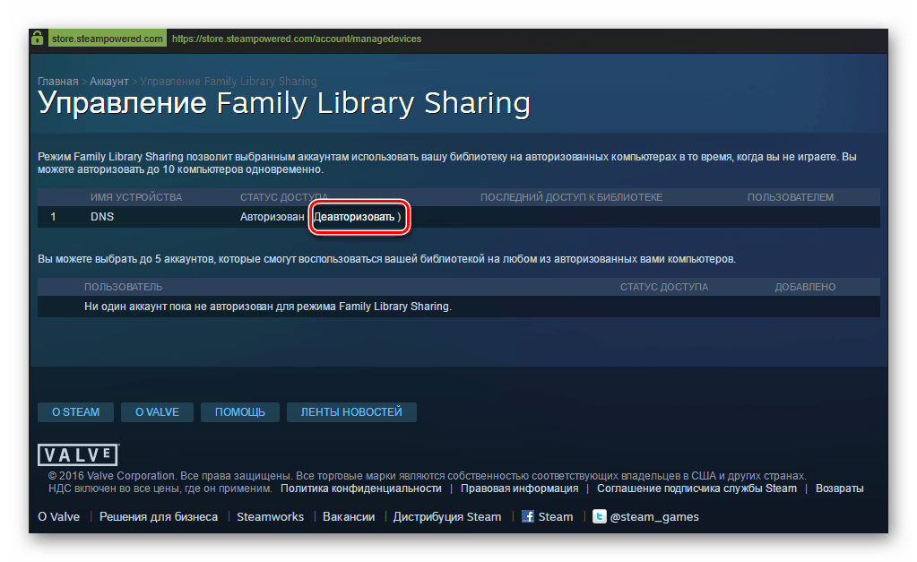The image size is (917, 562).
Task: Open the ПОМОЩЬ button
Action: pos(239,412)
